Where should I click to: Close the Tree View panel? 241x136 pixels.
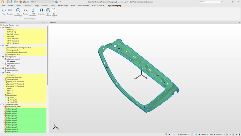47,22
